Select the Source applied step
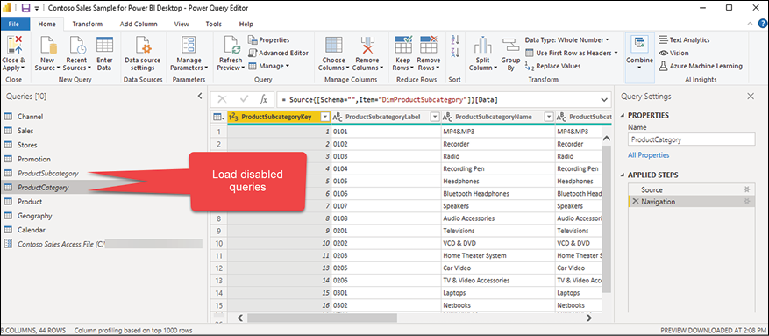Viewport: 769px width, 336px height. point(691,189)
